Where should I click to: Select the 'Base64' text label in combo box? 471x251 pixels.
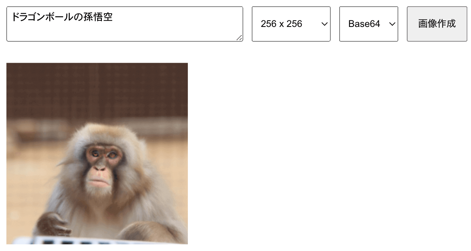coord(364,24)
